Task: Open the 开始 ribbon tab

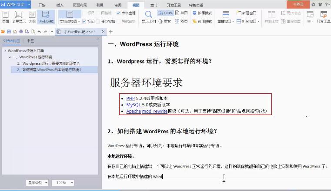Action: [42, 5]
